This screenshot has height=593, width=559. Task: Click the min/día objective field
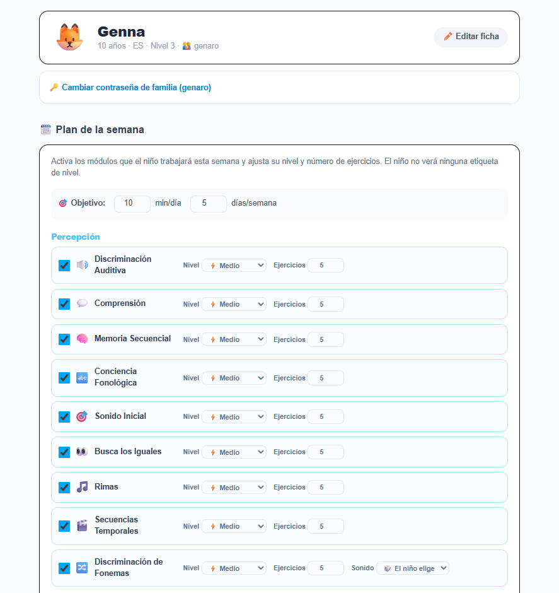132,204
